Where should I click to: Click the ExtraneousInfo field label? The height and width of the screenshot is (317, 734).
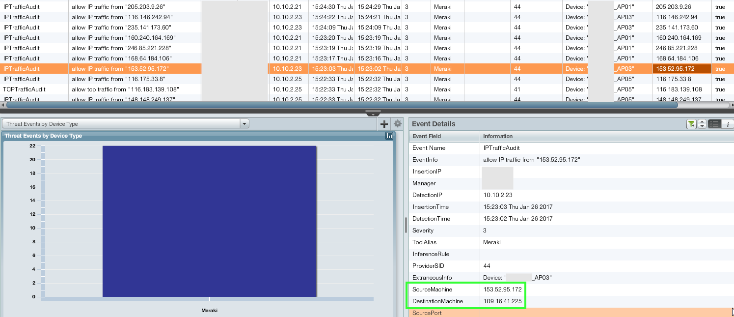coord(432,278)
